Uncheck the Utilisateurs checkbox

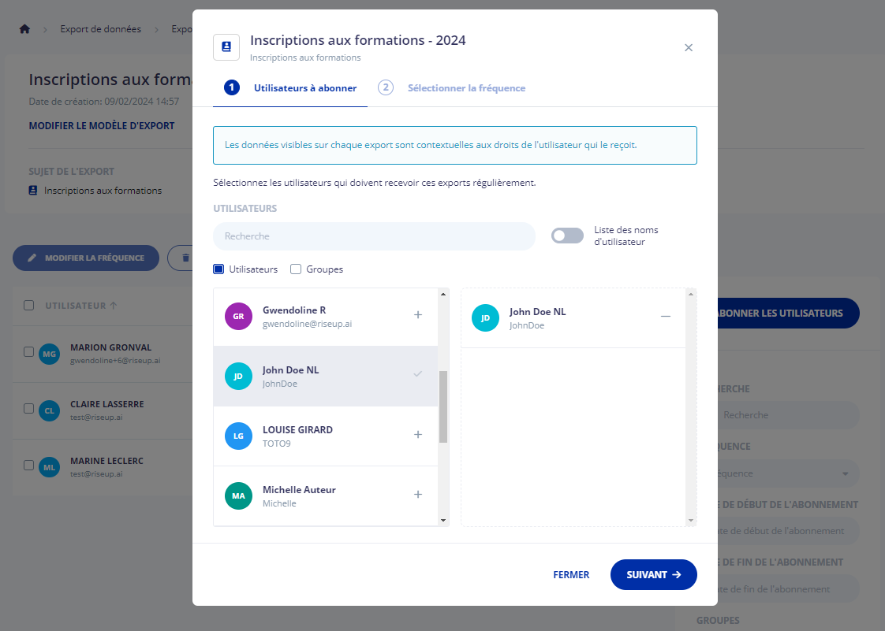point(219,269)
